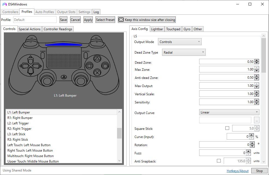This screenshot has height=175, width=269.
Task: Enable the Square Stick checkbox
Action: click(227, 128)
